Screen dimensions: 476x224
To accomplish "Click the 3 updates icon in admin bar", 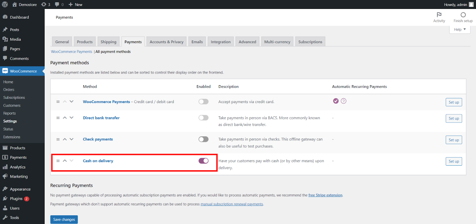I will pyautogui.click(x=46, y=4).
